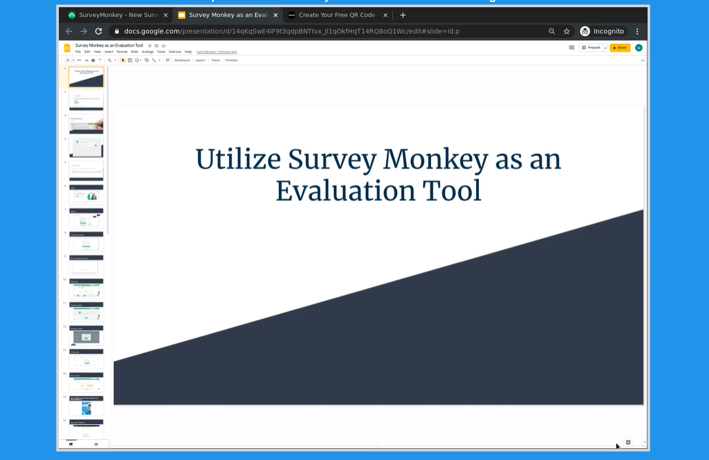Open a new browser tab

403,15
